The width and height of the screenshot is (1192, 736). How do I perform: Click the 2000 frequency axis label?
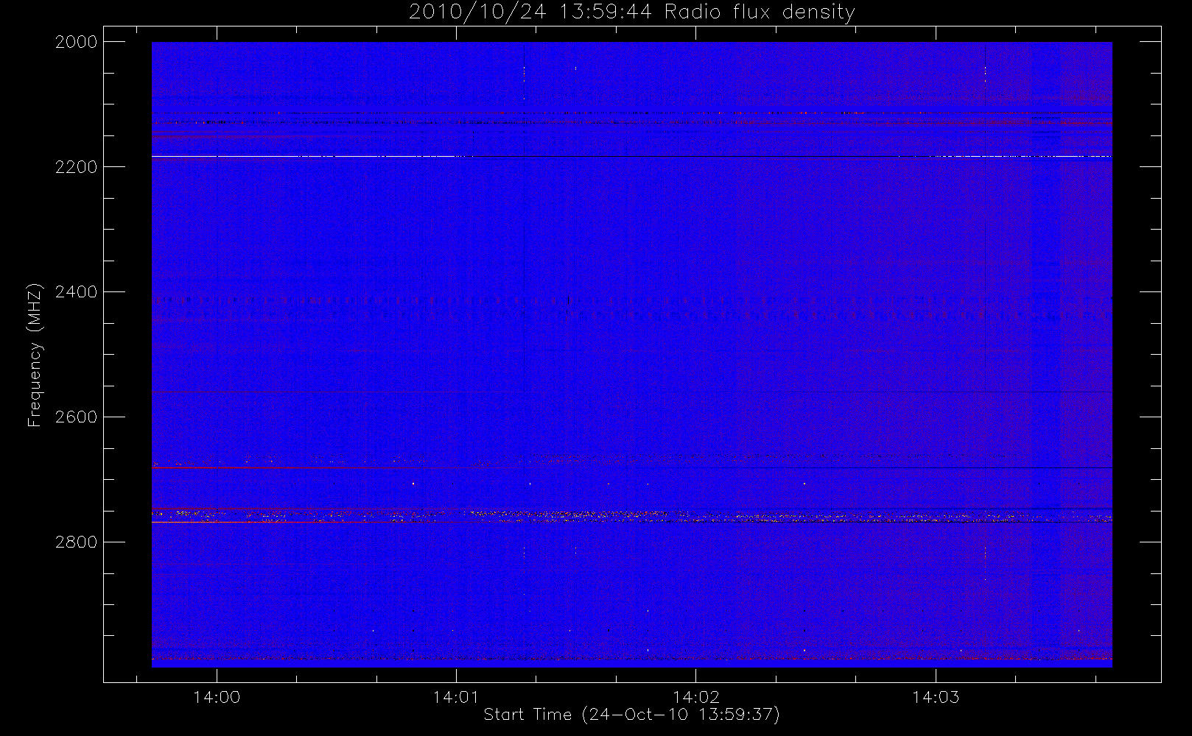(x=77, y=42)
